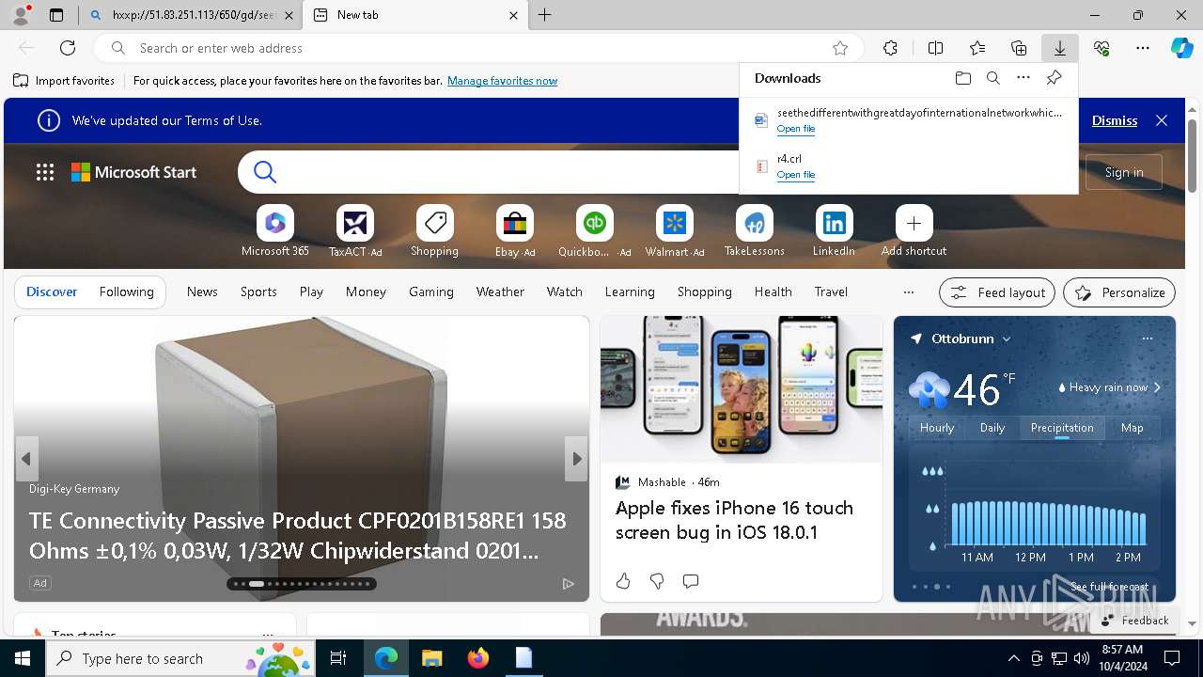Image resolution: width=1203 pixels, height=677 pixels.
Task: Open the tab actions menu icon
Action: pos(56,15)
